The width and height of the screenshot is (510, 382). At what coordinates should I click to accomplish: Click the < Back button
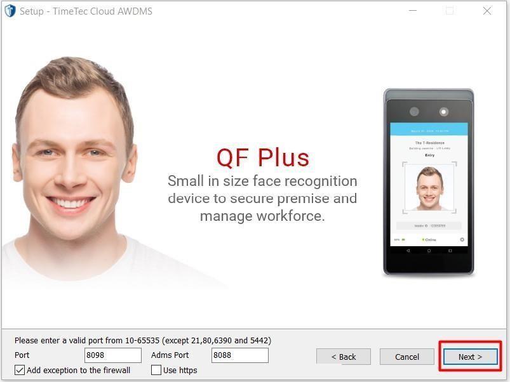pos(344,357)
